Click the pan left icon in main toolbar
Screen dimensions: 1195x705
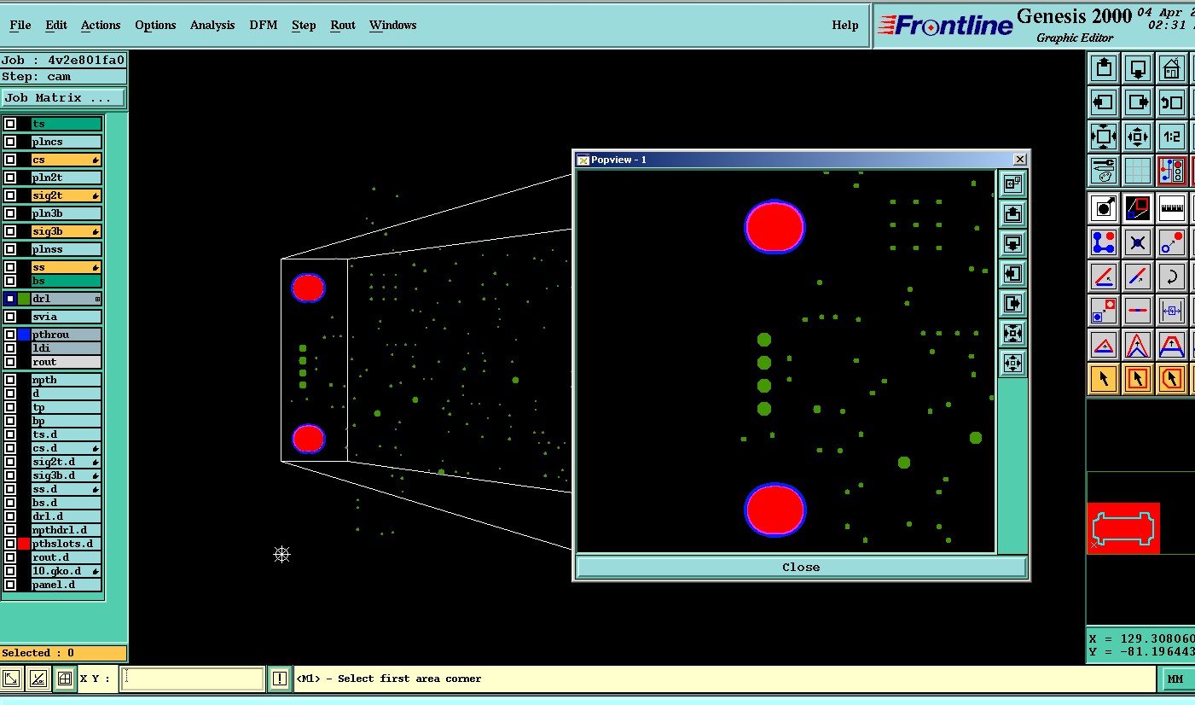1104,102
